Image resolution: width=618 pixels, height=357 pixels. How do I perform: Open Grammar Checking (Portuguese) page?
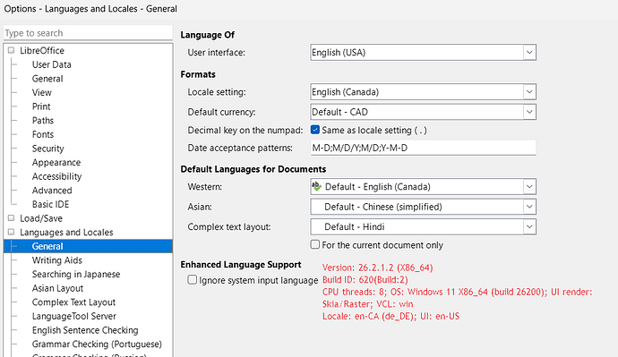click(x=97, y=344)
